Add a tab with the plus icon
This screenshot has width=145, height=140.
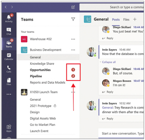coord(135,19)
